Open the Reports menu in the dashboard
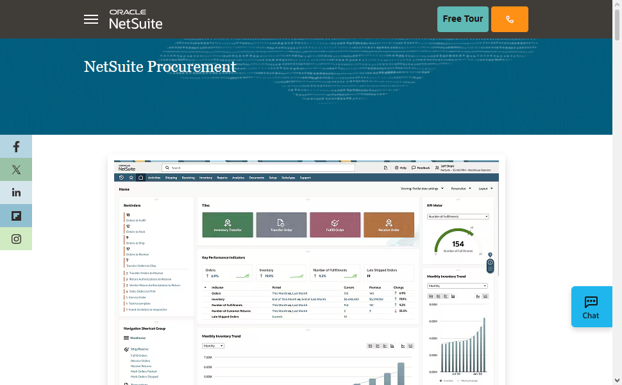 [x=222, y=178]
